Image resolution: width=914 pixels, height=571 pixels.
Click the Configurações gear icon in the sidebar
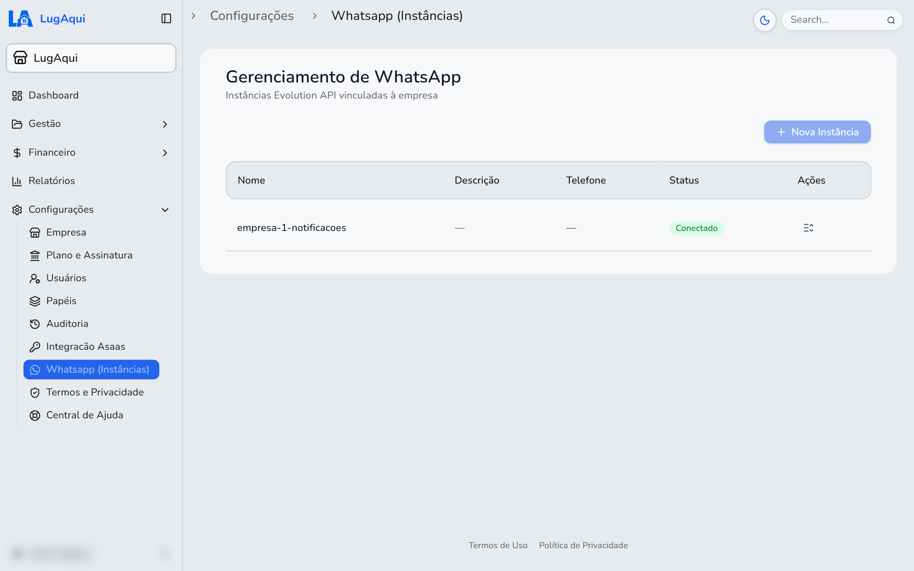[17, 210]
